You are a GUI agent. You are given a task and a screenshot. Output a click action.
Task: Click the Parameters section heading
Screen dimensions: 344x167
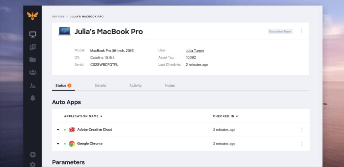tap(68, 162)
